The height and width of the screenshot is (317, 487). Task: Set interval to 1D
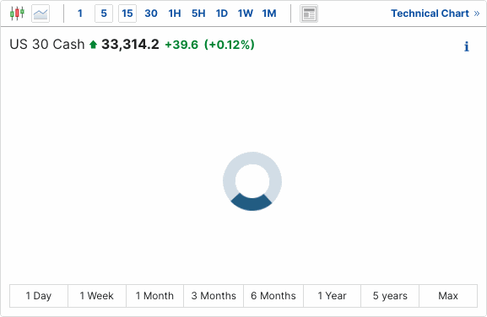point(222,13)
